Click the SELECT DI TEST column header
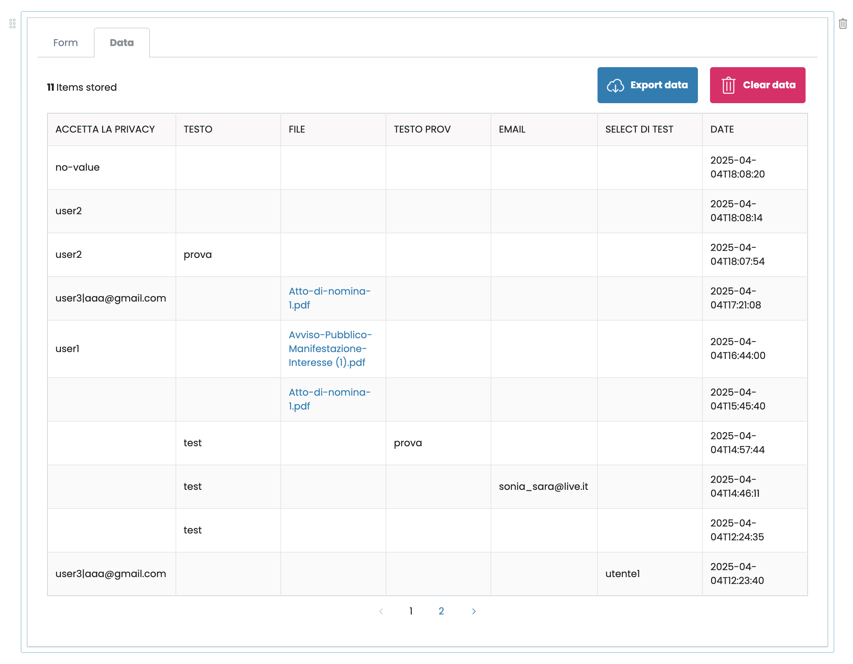The image size is (853, 664). coord(639,129)
